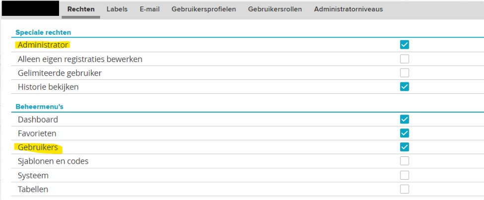Open the E-mail tab
The height and width of the screenshot is (200, 484).
(149, 9)
